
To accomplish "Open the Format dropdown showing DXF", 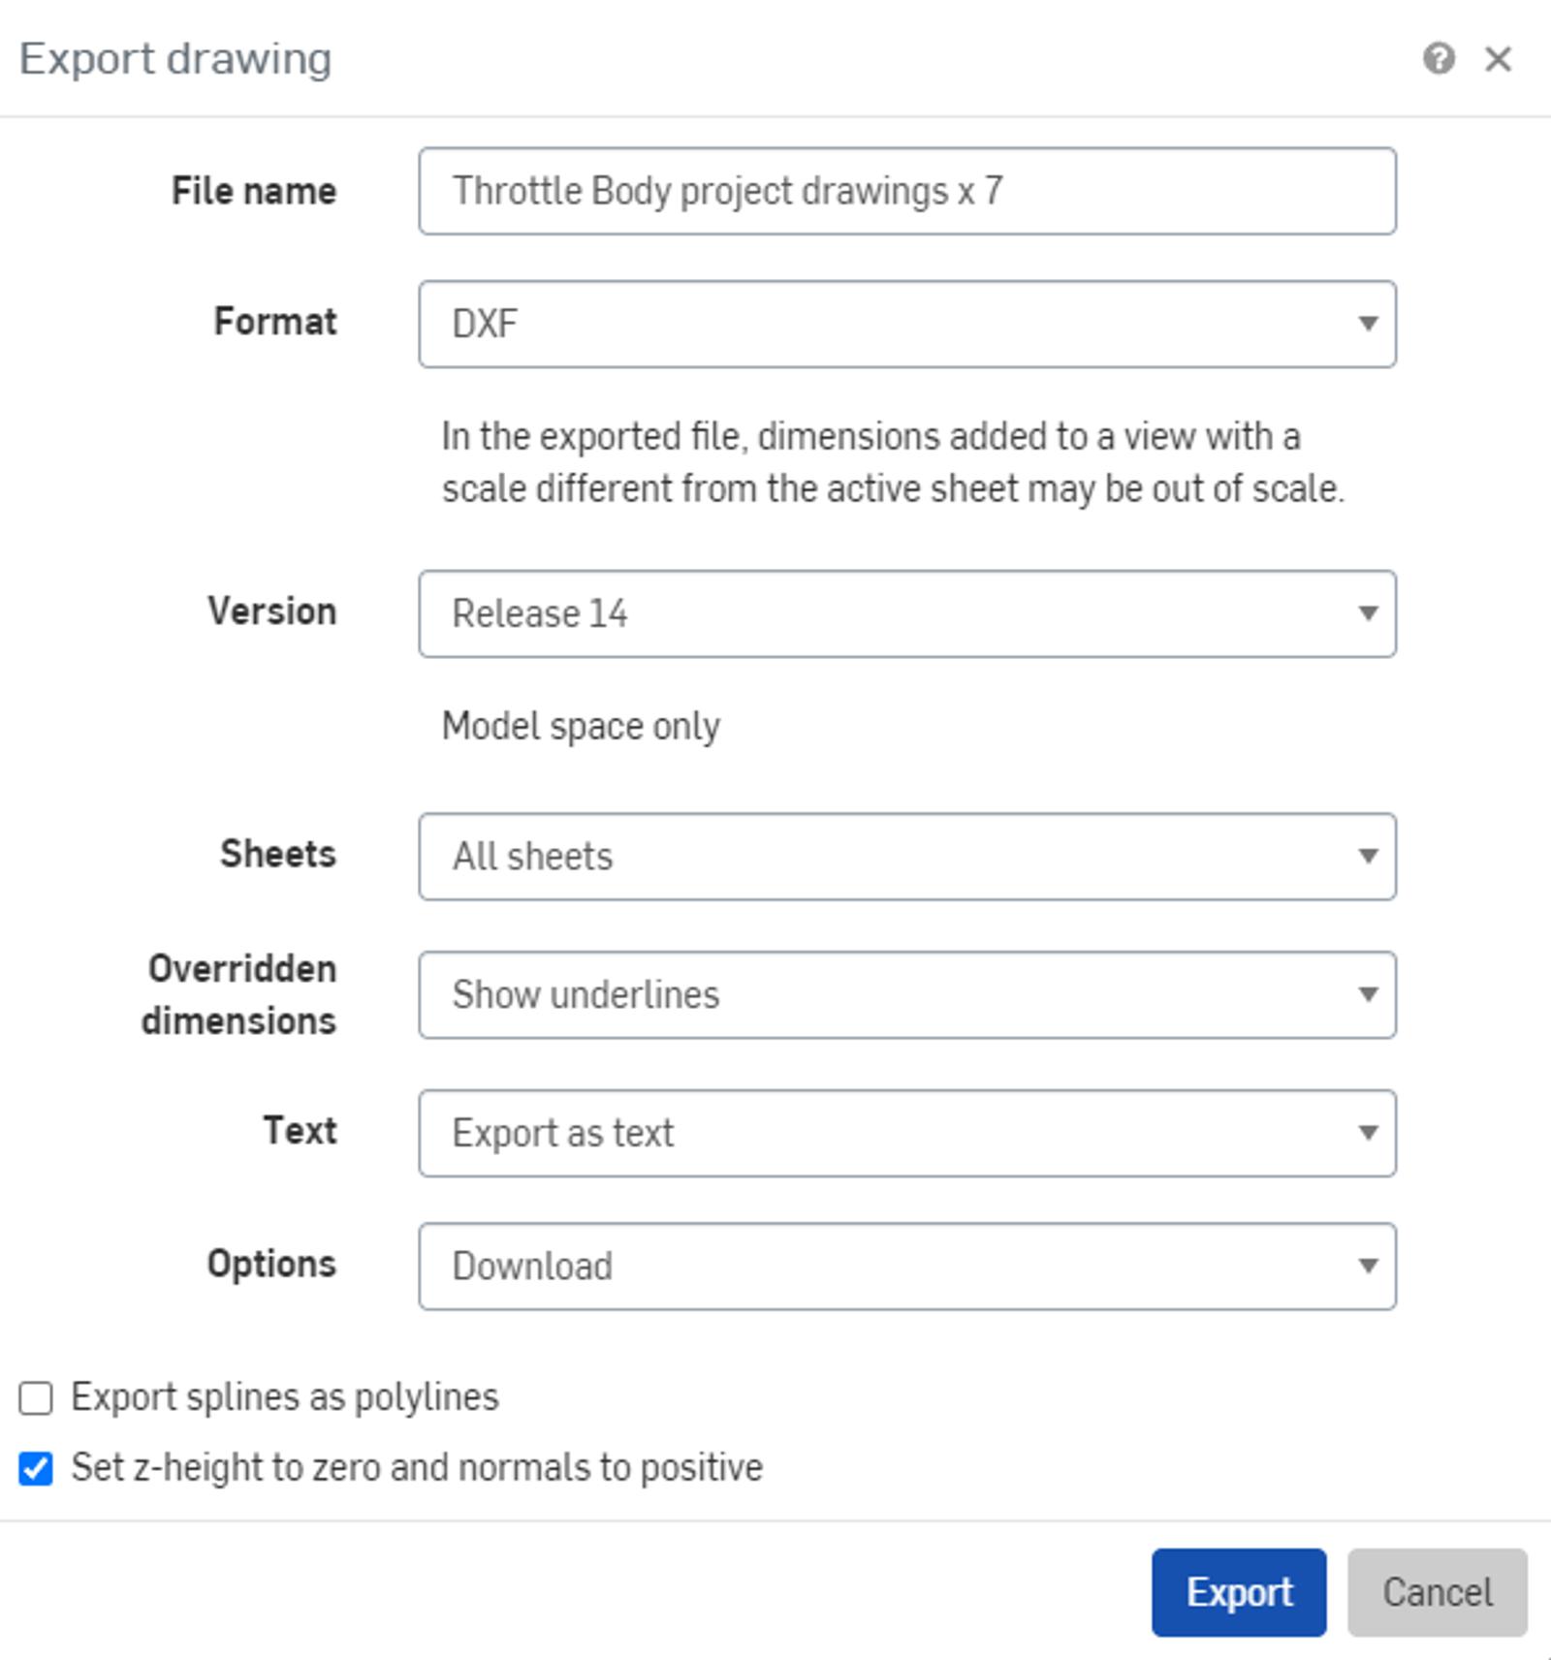I will pyautogui.click(x=906, y=324).
